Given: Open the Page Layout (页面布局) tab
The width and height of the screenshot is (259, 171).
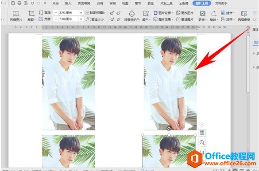Looking at the screenshot, I should [84, 3].
